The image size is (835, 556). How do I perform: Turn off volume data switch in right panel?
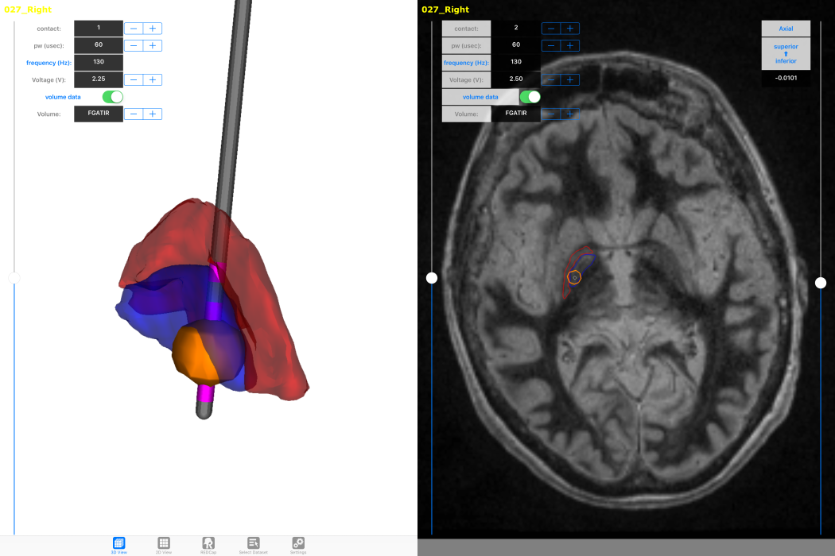click(530, 96)
